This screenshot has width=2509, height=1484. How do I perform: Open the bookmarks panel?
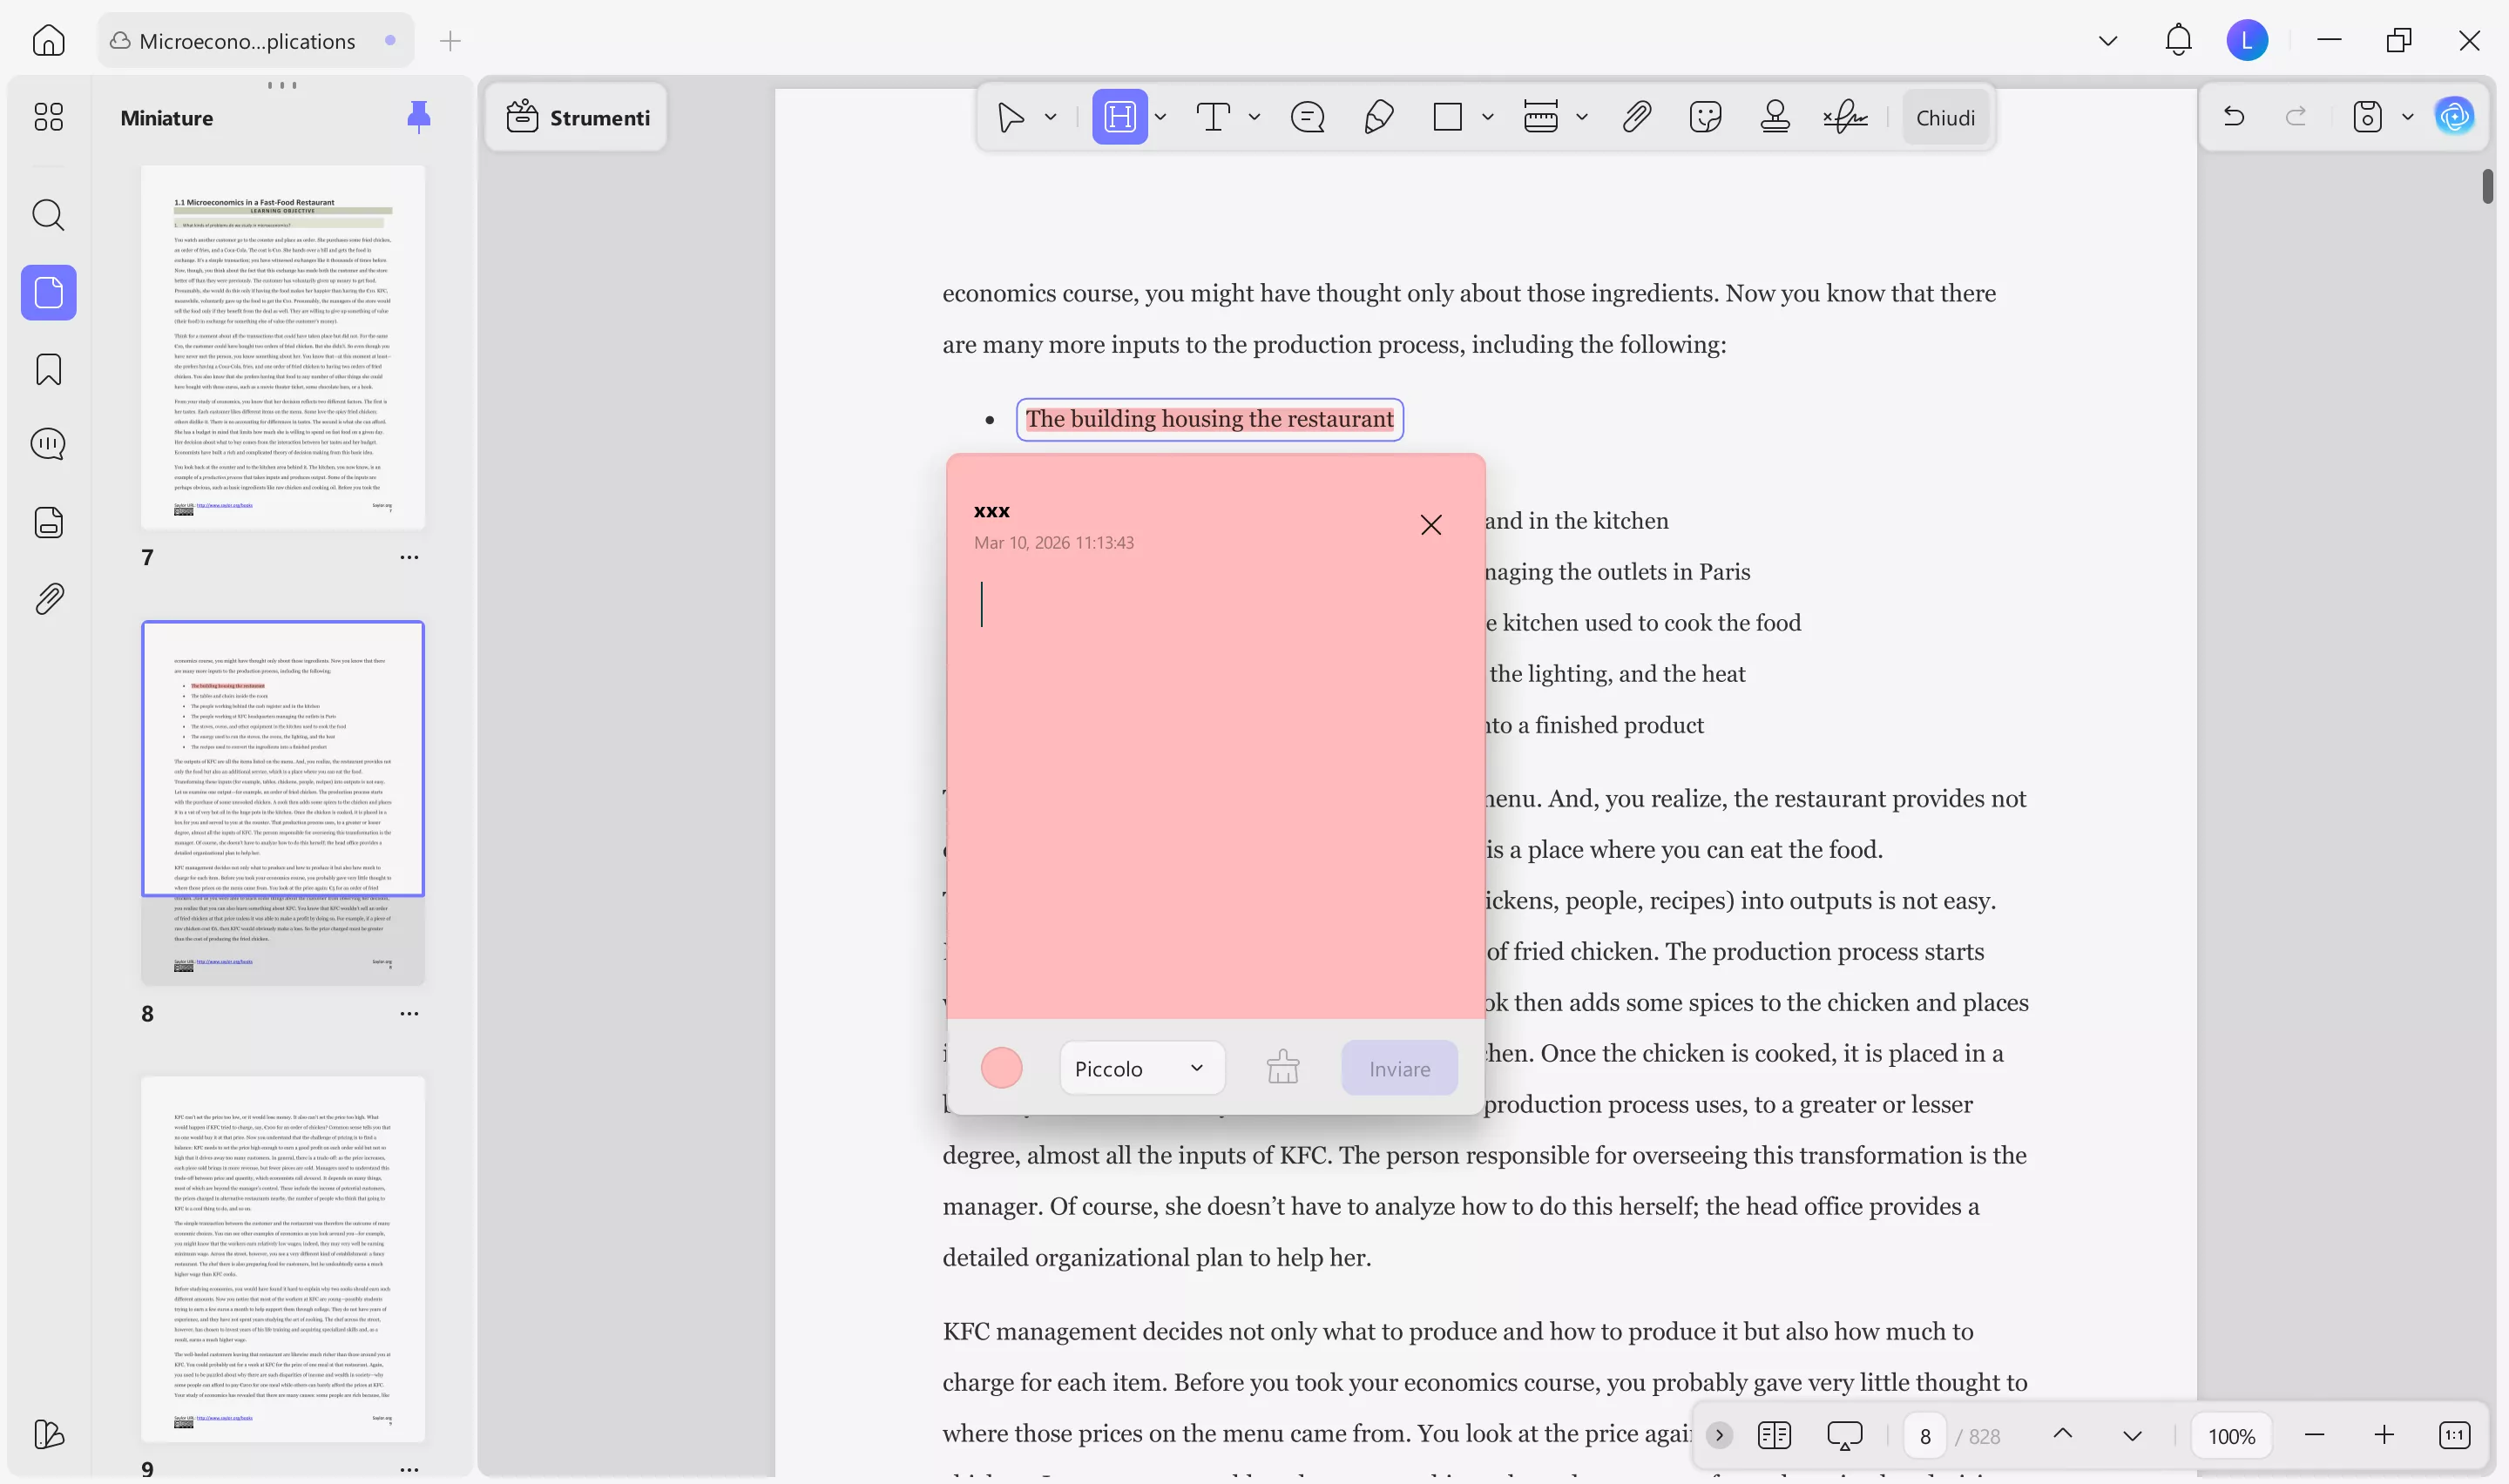pyautogui.click(x=48, y=369)
